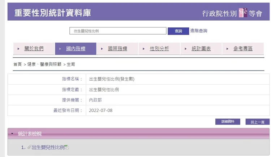Viewport: 271px width, 157px height.
Task: Click the 提供機關： label
Action: 72,100
